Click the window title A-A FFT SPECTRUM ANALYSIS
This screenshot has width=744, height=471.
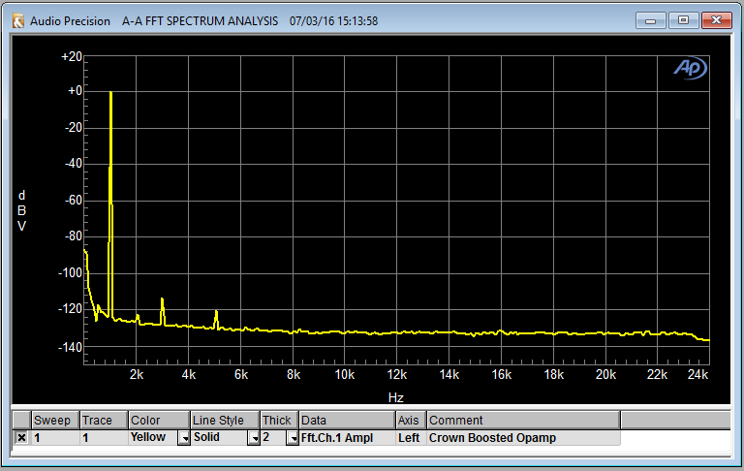click(200, 21)
